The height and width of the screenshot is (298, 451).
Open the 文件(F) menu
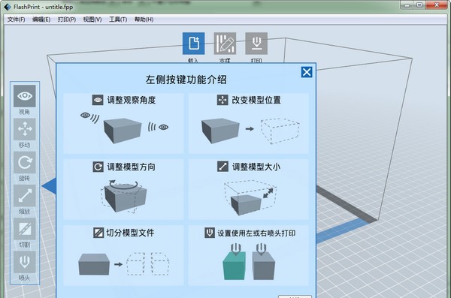point(16,20)
